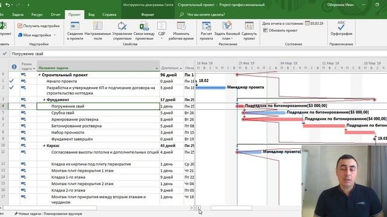
Task: Click the 04 Мар '19 timescale header
Action: [289, 63]
